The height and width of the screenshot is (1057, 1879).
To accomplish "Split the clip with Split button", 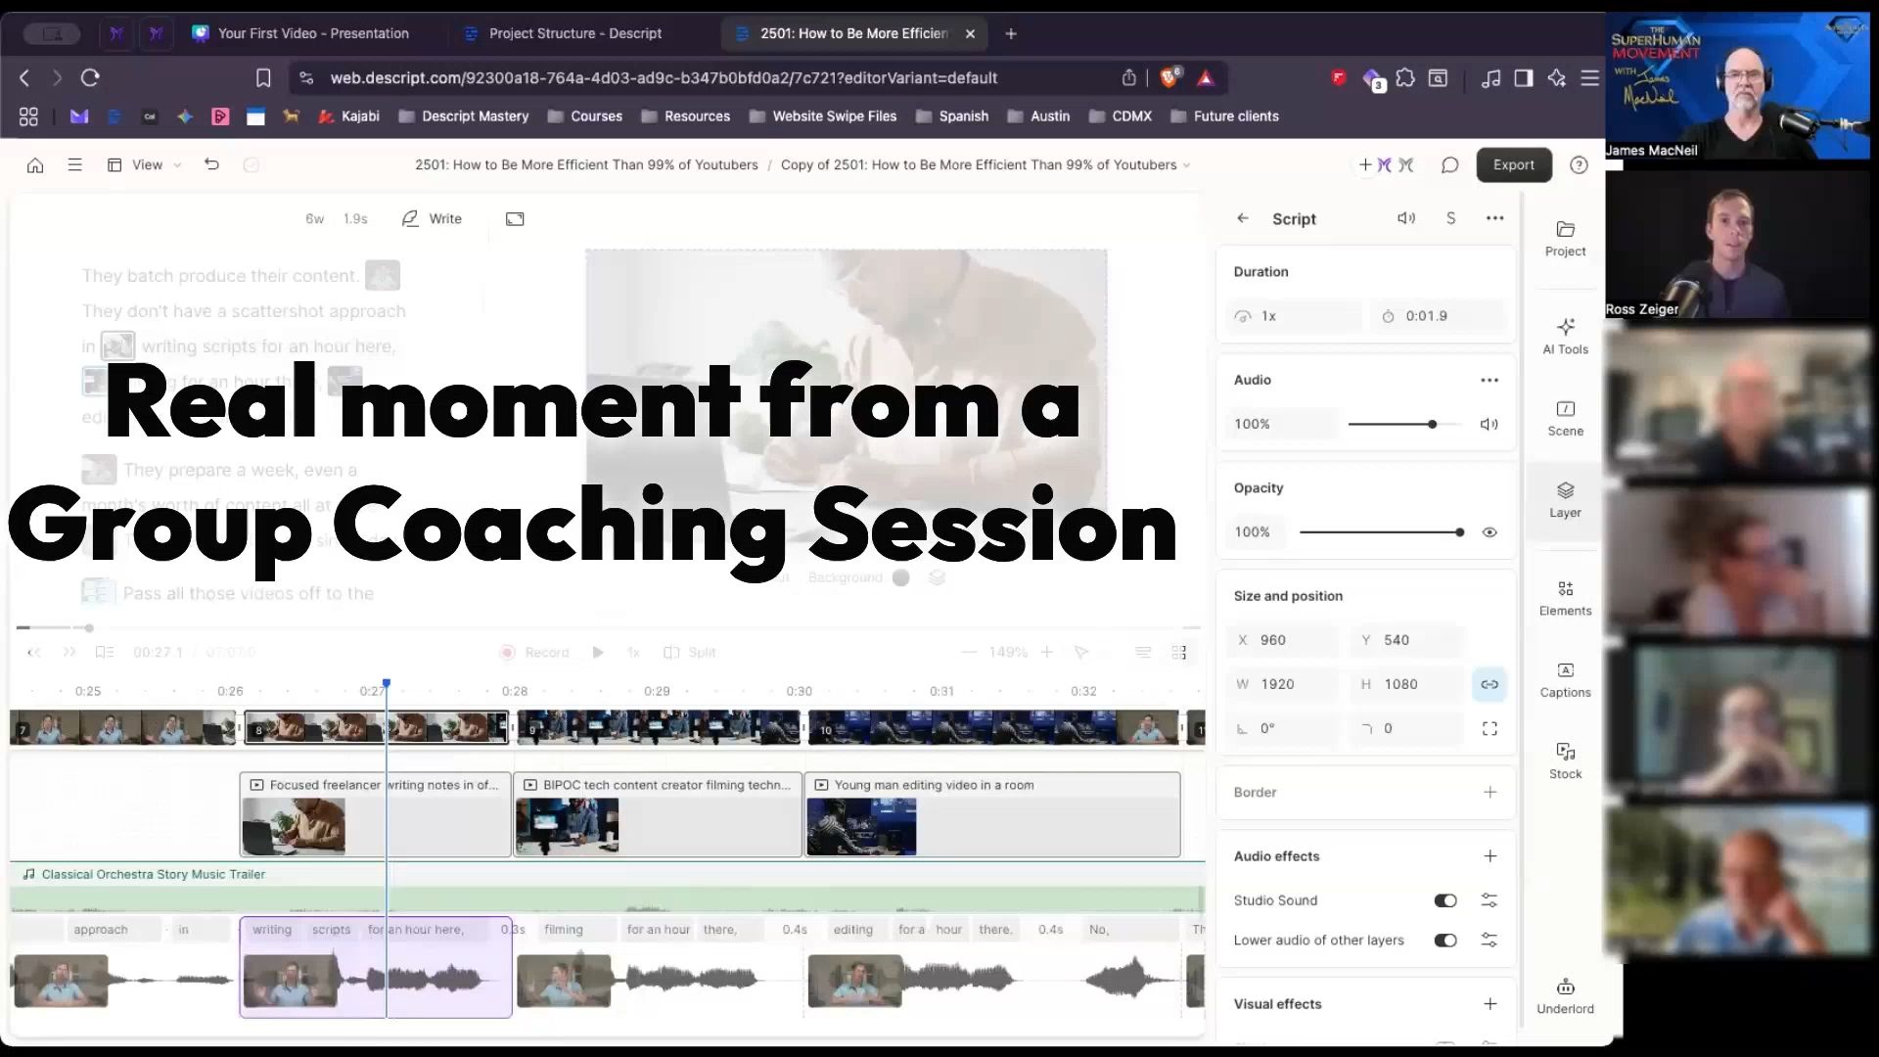I will tap(690, 653).
